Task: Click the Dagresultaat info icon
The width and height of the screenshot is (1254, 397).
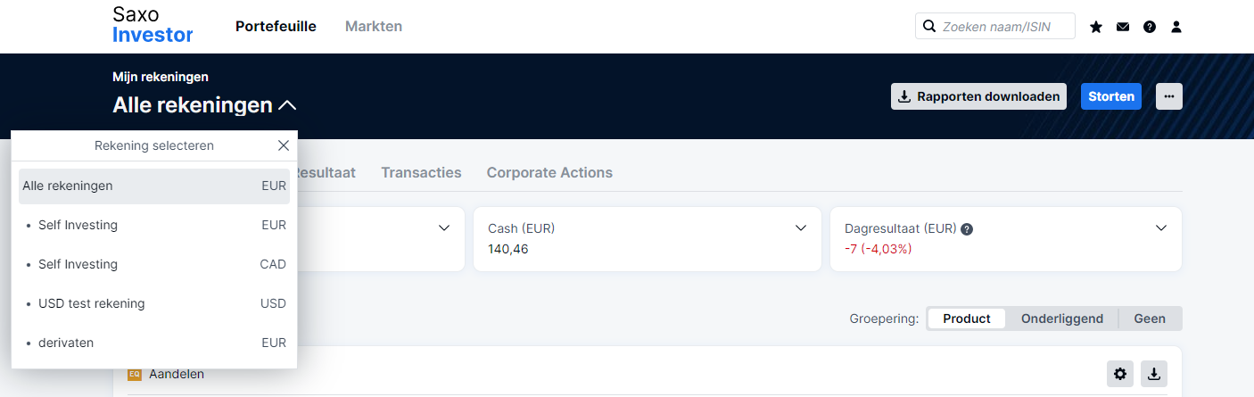Action: pos(967,229)
